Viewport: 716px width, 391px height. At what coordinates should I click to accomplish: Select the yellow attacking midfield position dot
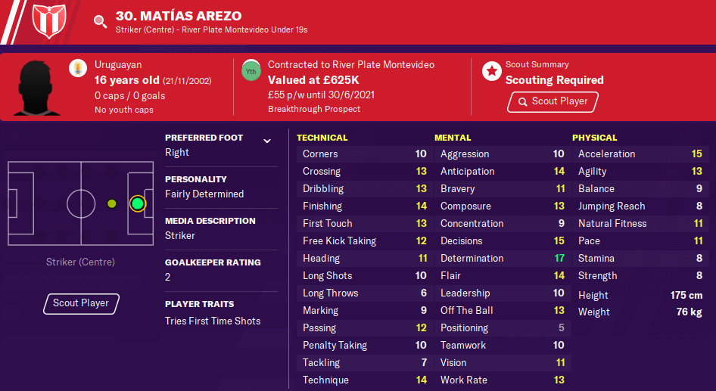tap(112, 203)
